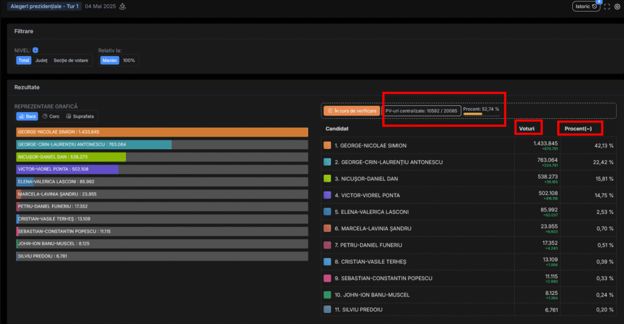Open the settings gear icon
The width and height of the screenshot is (624, 324).
tap(617, 7)
